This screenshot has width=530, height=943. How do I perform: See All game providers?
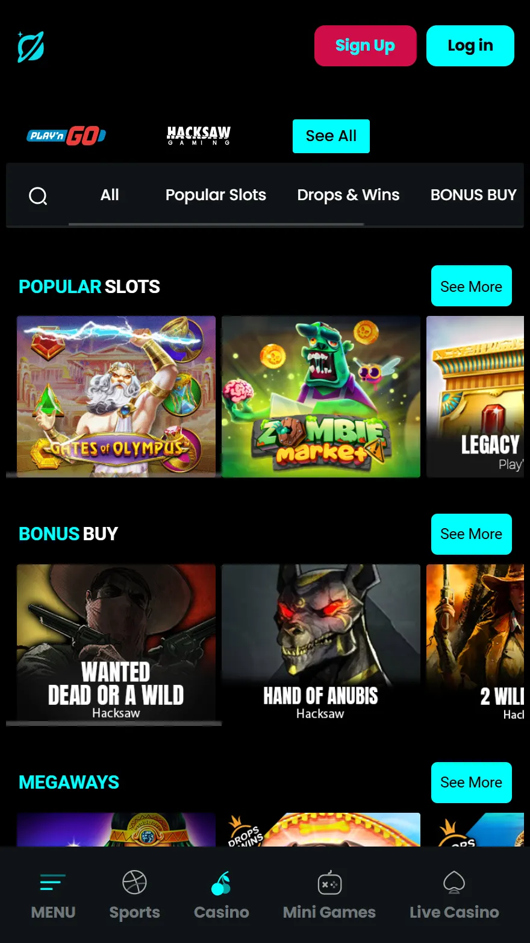[x=331, y=136]
